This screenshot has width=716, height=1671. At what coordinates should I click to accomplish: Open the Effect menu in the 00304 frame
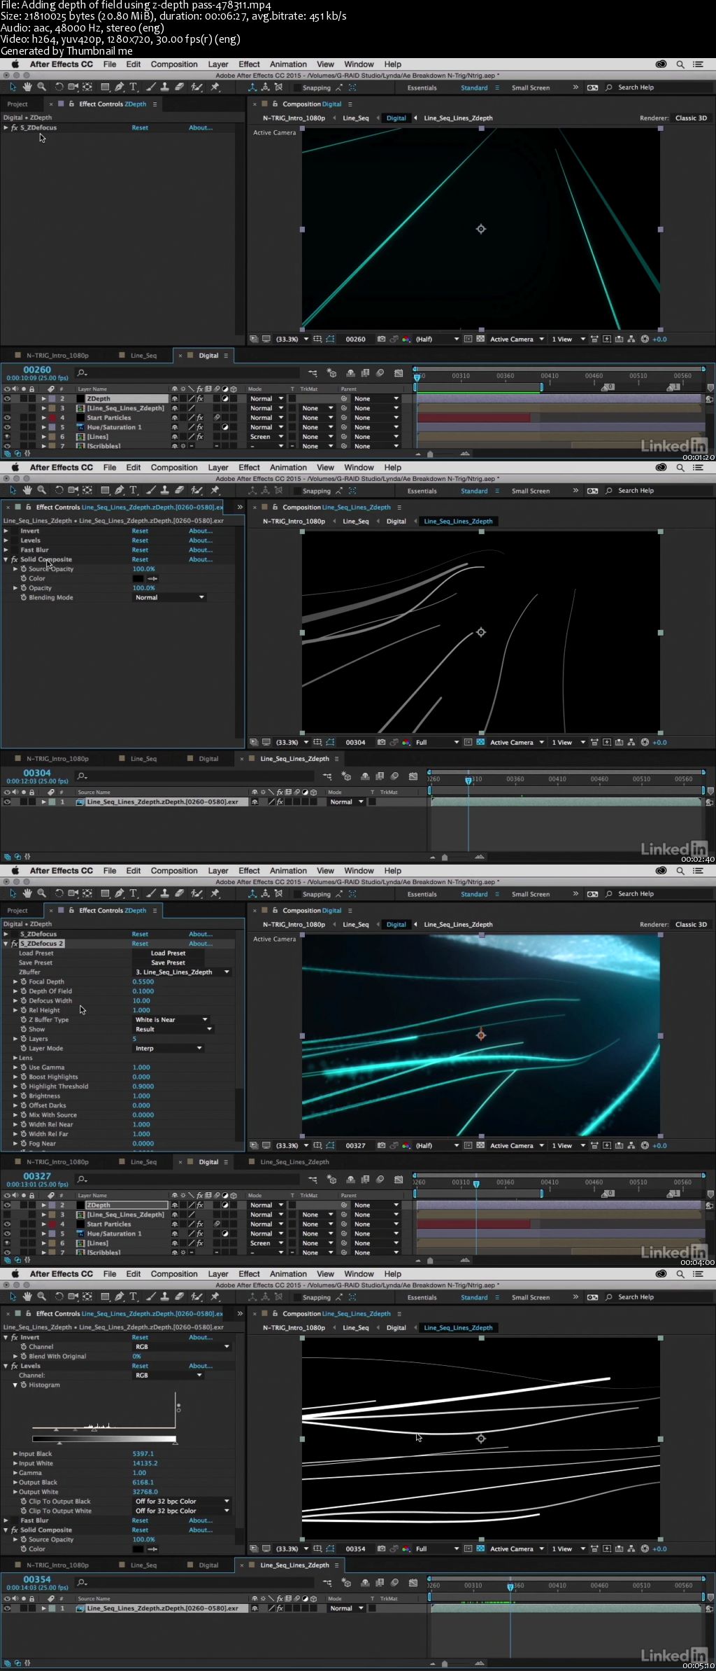[x=249, y=467]
